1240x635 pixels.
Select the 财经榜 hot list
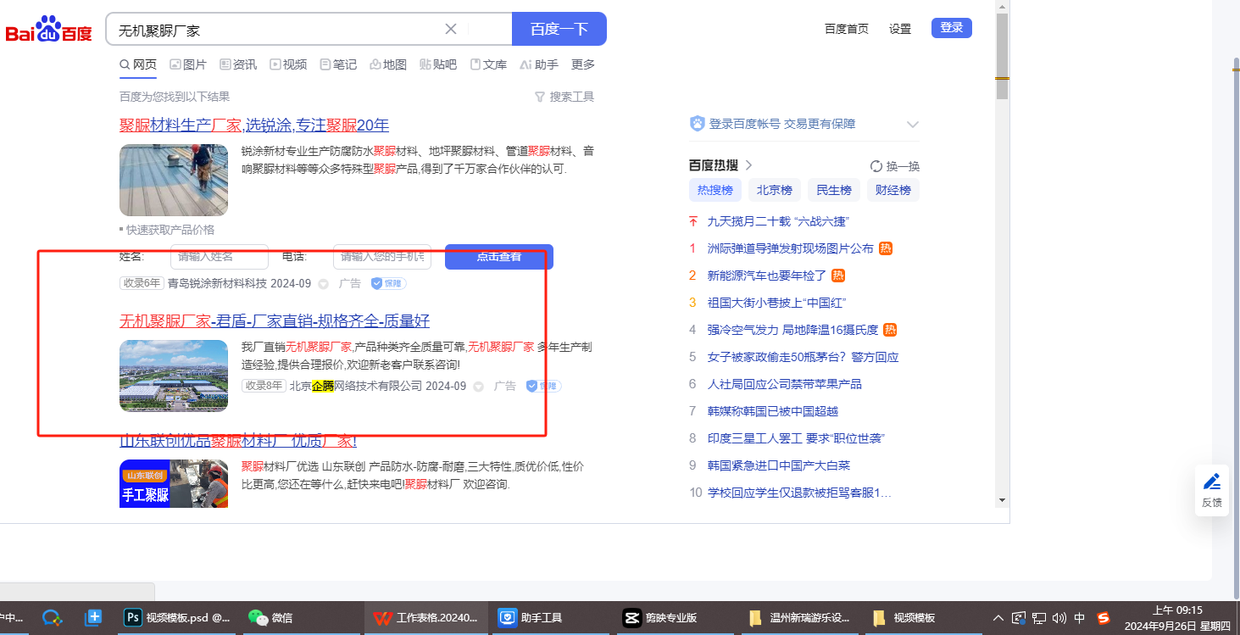click(893, 190)
